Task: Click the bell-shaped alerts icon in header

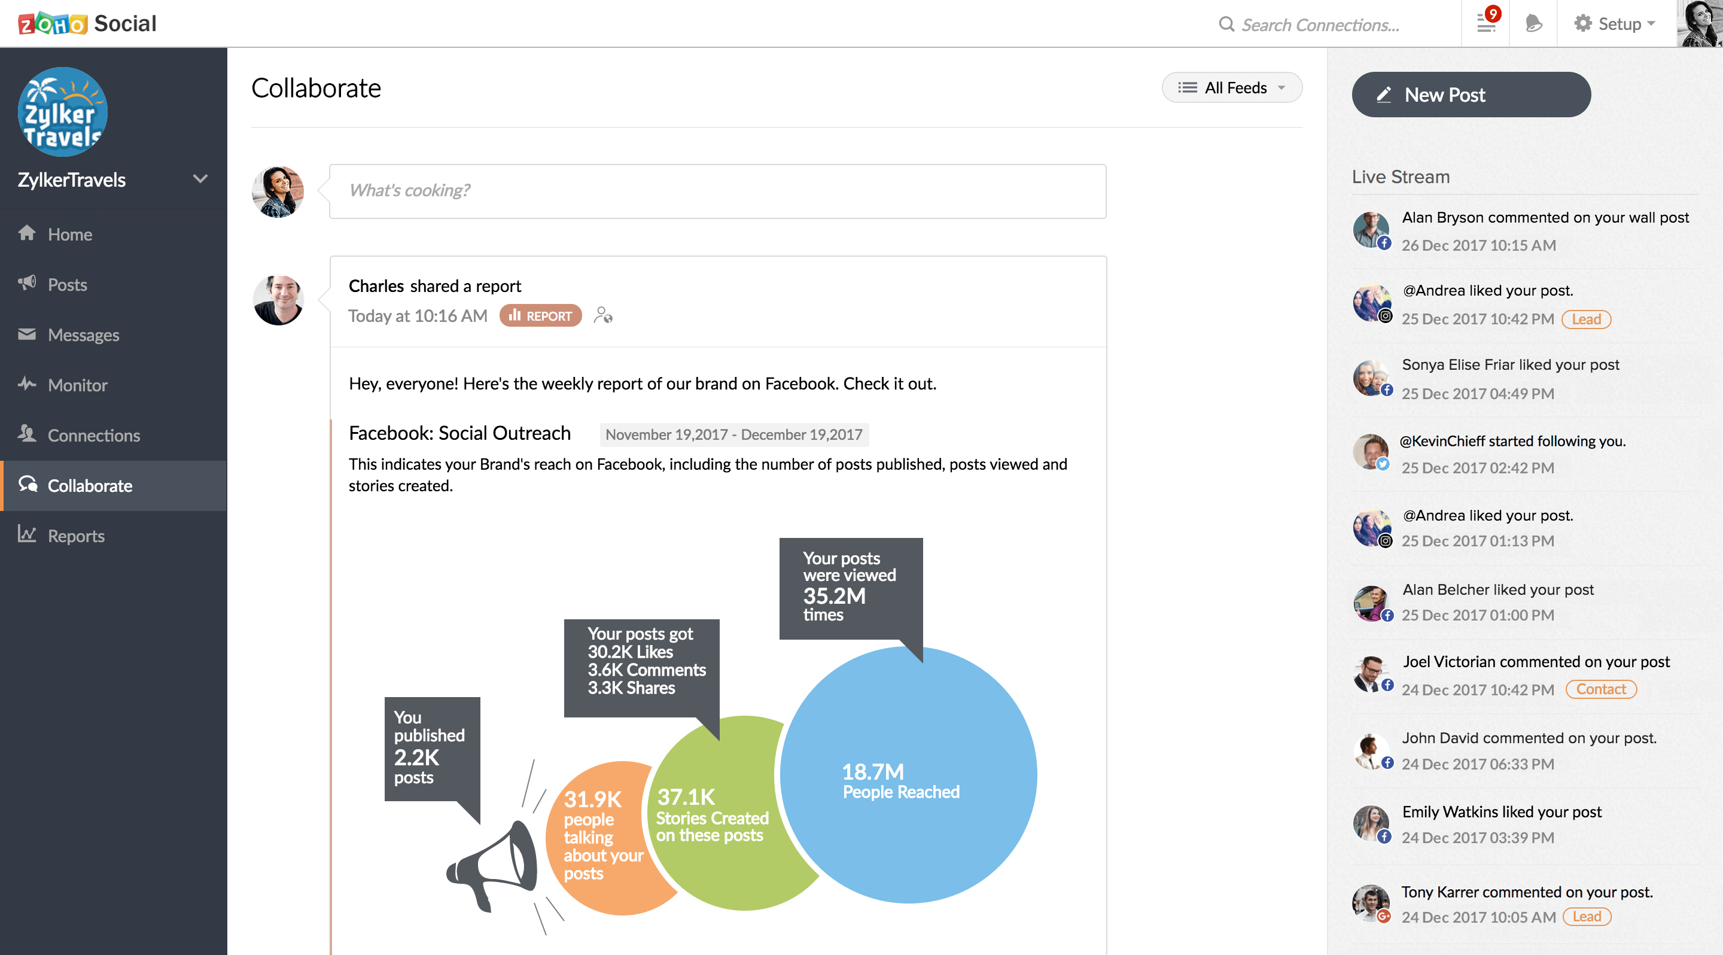Action: point(1533,24)
